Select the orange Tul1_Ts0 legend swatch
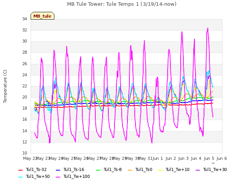 tap(130, 170)
